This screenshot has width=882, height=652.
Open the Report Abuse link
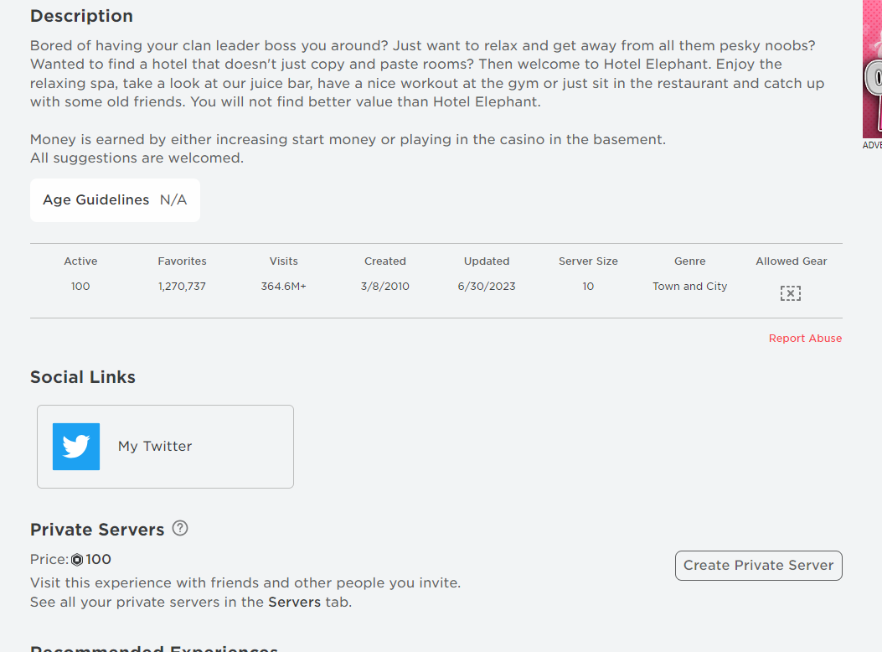(805, 339)
